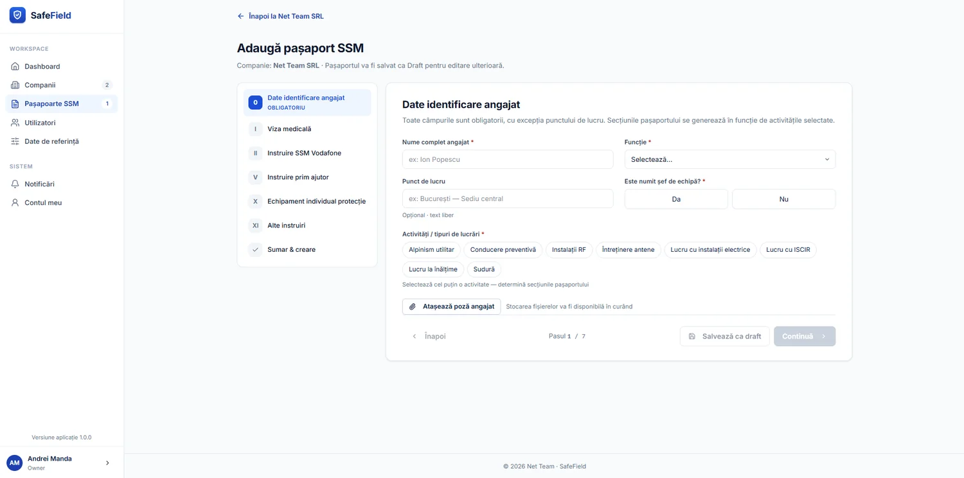Click the Punct de lucru field
Viewport: 964px width, 478px height.
pyautogui.click(x=508, y=199)
